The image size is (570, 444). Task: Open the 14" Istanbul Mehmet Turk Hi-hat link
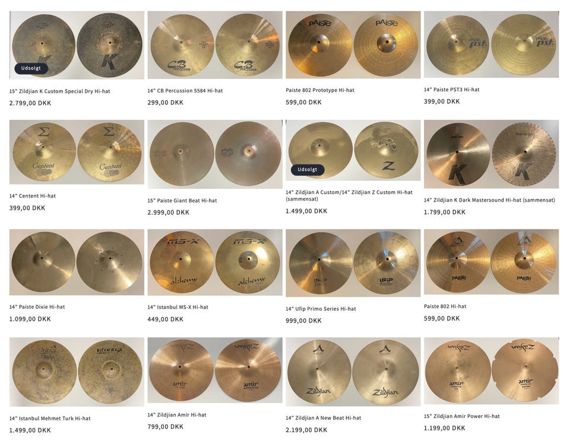[x=50, y=419]
